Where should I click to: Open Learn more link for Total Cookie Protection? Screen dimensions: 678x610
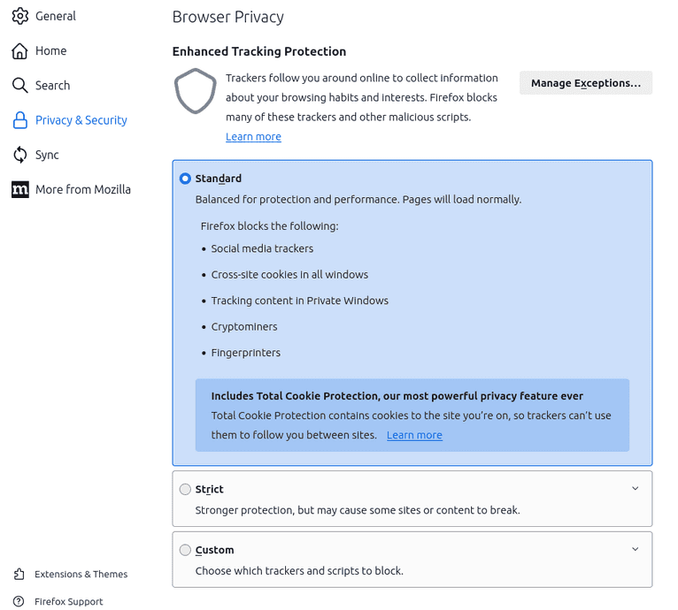coord(414,435)
